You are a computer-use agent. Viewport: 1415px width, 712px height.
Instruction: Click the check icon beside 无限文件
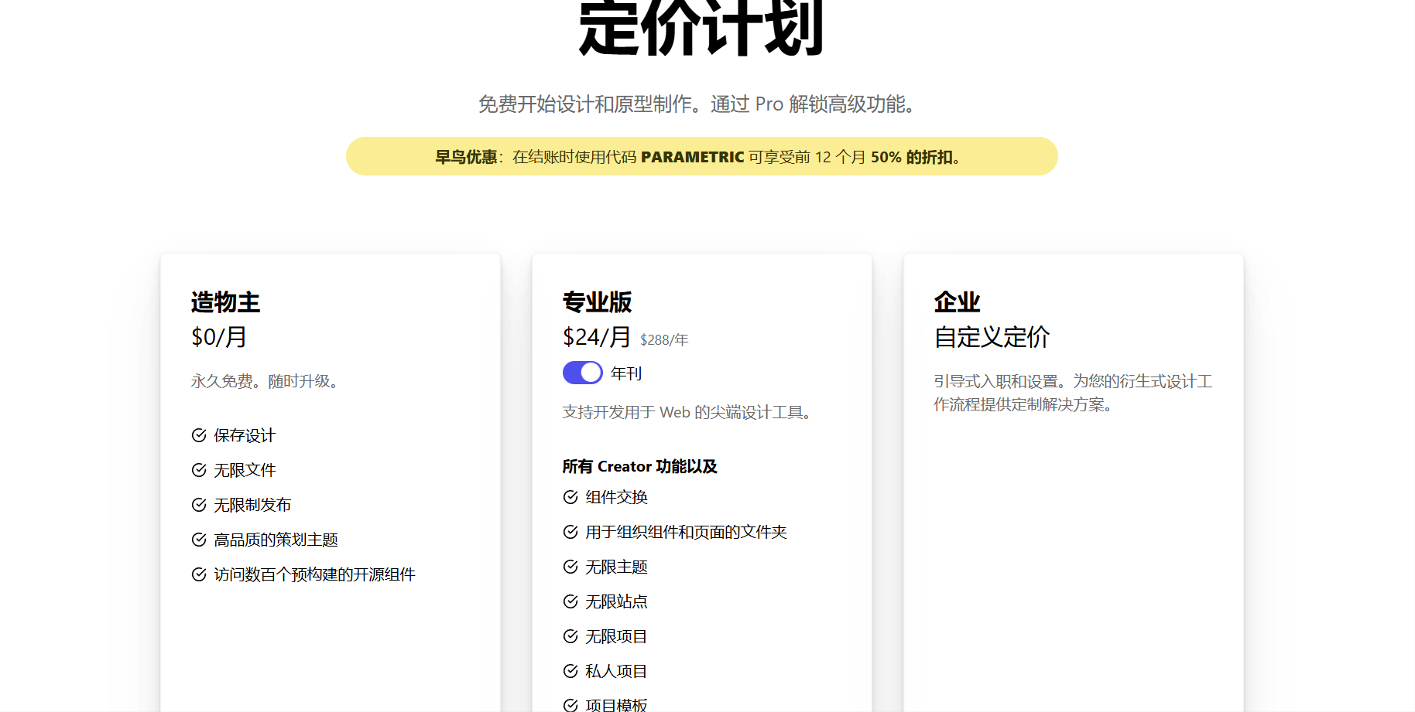(x=199, y=470)
